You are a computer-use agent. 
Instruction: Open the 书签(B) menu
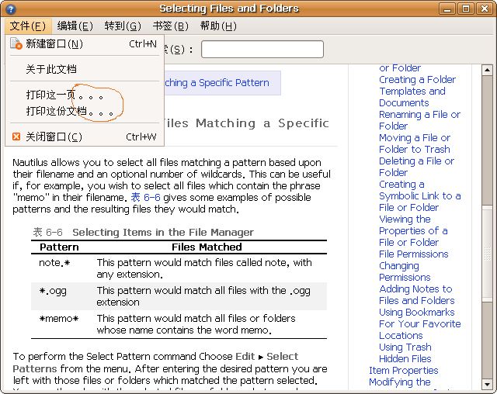point(171,26)
